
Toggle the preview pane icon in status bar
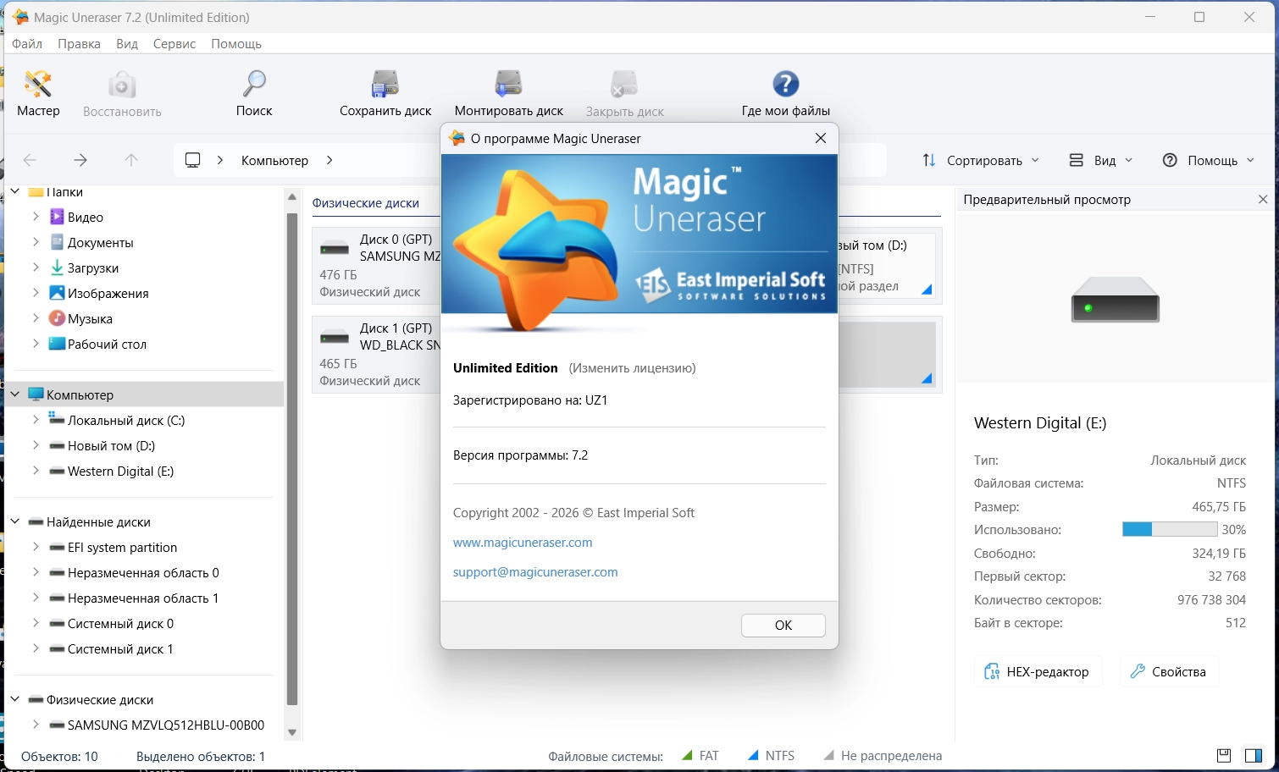[x=1253, y=756]
